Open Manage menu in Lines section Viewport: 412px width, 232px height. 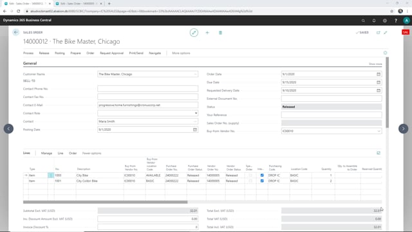click(x=46, y=153)
